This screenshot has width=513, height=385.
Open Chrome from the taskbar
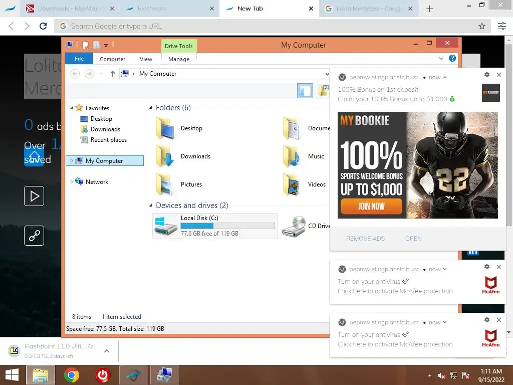(71, 375)
